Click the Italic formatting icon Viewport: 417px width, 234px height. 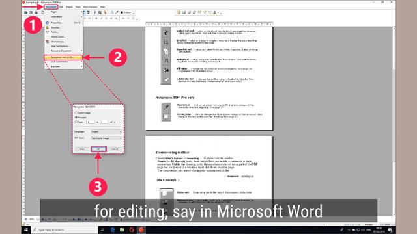pyautogui.click(x=102, y=19)
